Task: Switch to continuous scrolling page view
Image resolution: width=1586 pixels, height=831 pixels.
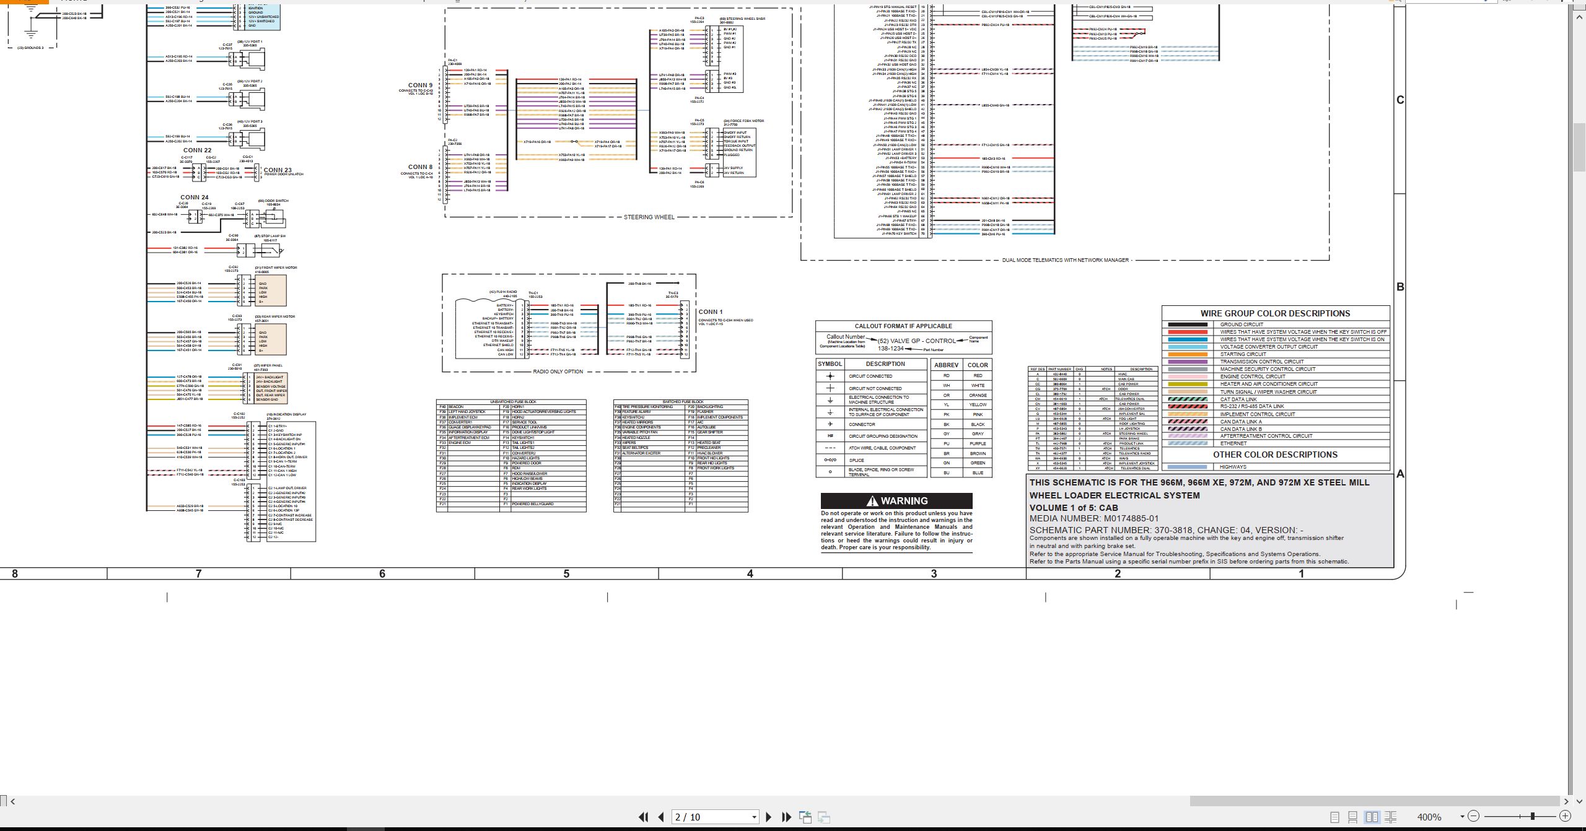Action: [1353, 817]
